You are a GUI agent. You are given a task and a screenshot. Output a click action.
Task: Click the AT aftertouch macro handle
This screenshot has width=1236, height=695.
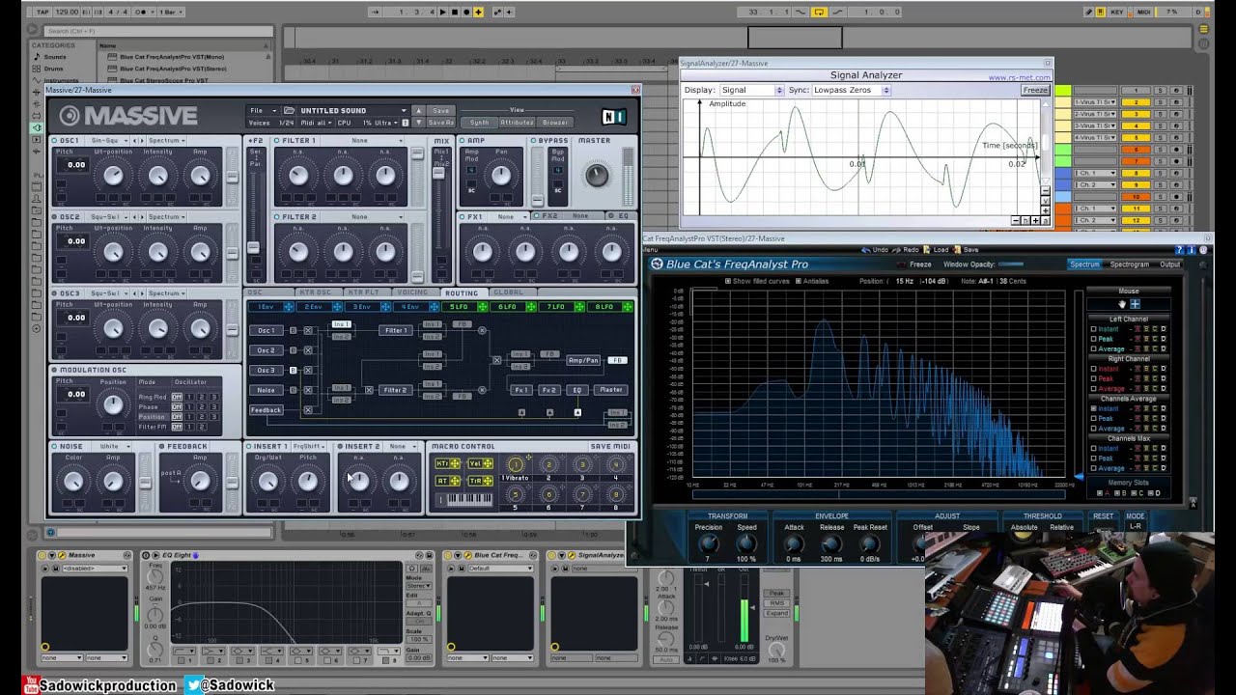pos(455,480)
